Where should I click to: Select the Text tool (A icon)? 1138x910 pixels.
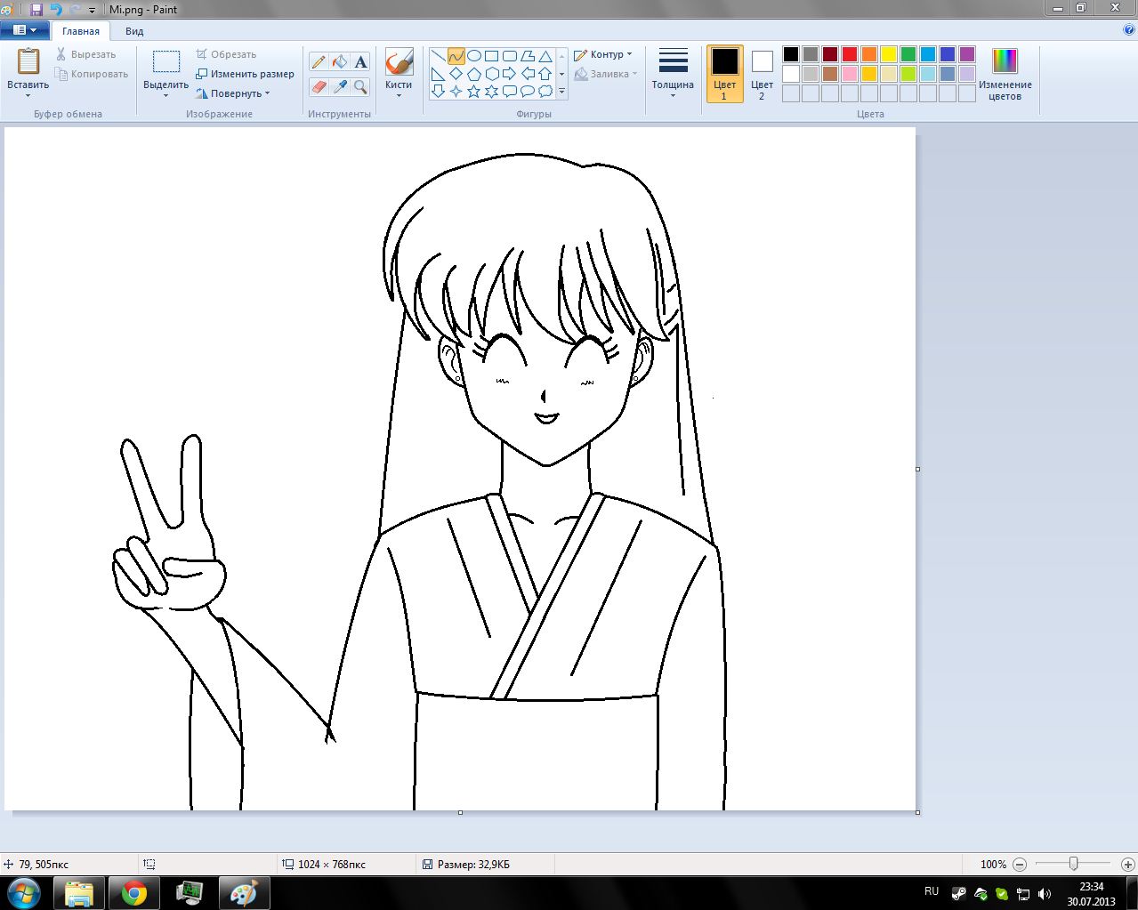[x=360, y=61]
